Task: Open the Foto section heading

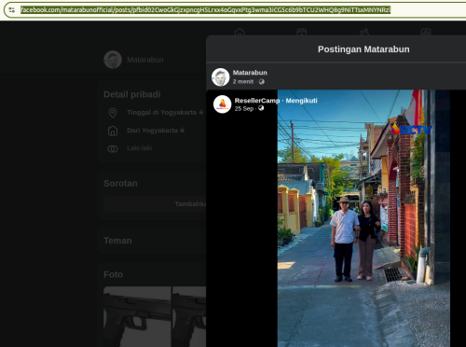Action: pos(113,274)
